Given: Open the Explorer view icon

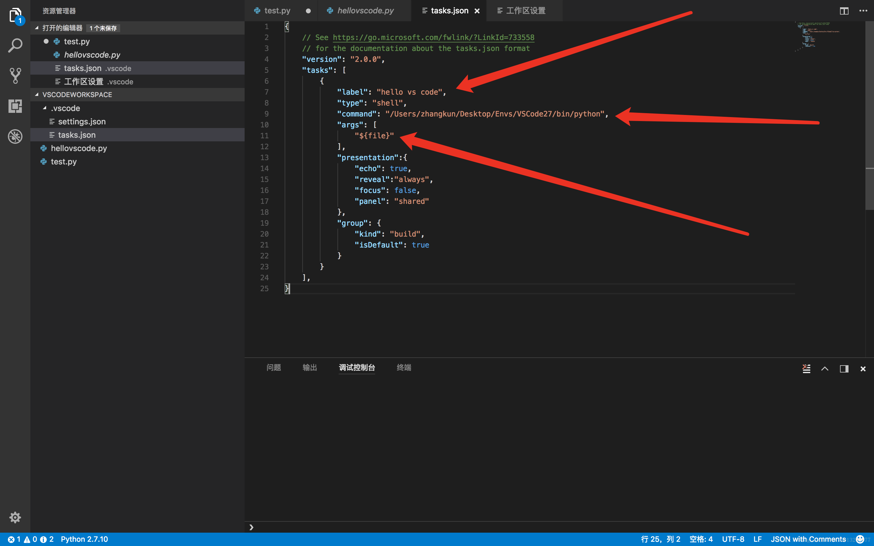Looking at the screenshot, I should pyautogui.click(x=15, y=15).
